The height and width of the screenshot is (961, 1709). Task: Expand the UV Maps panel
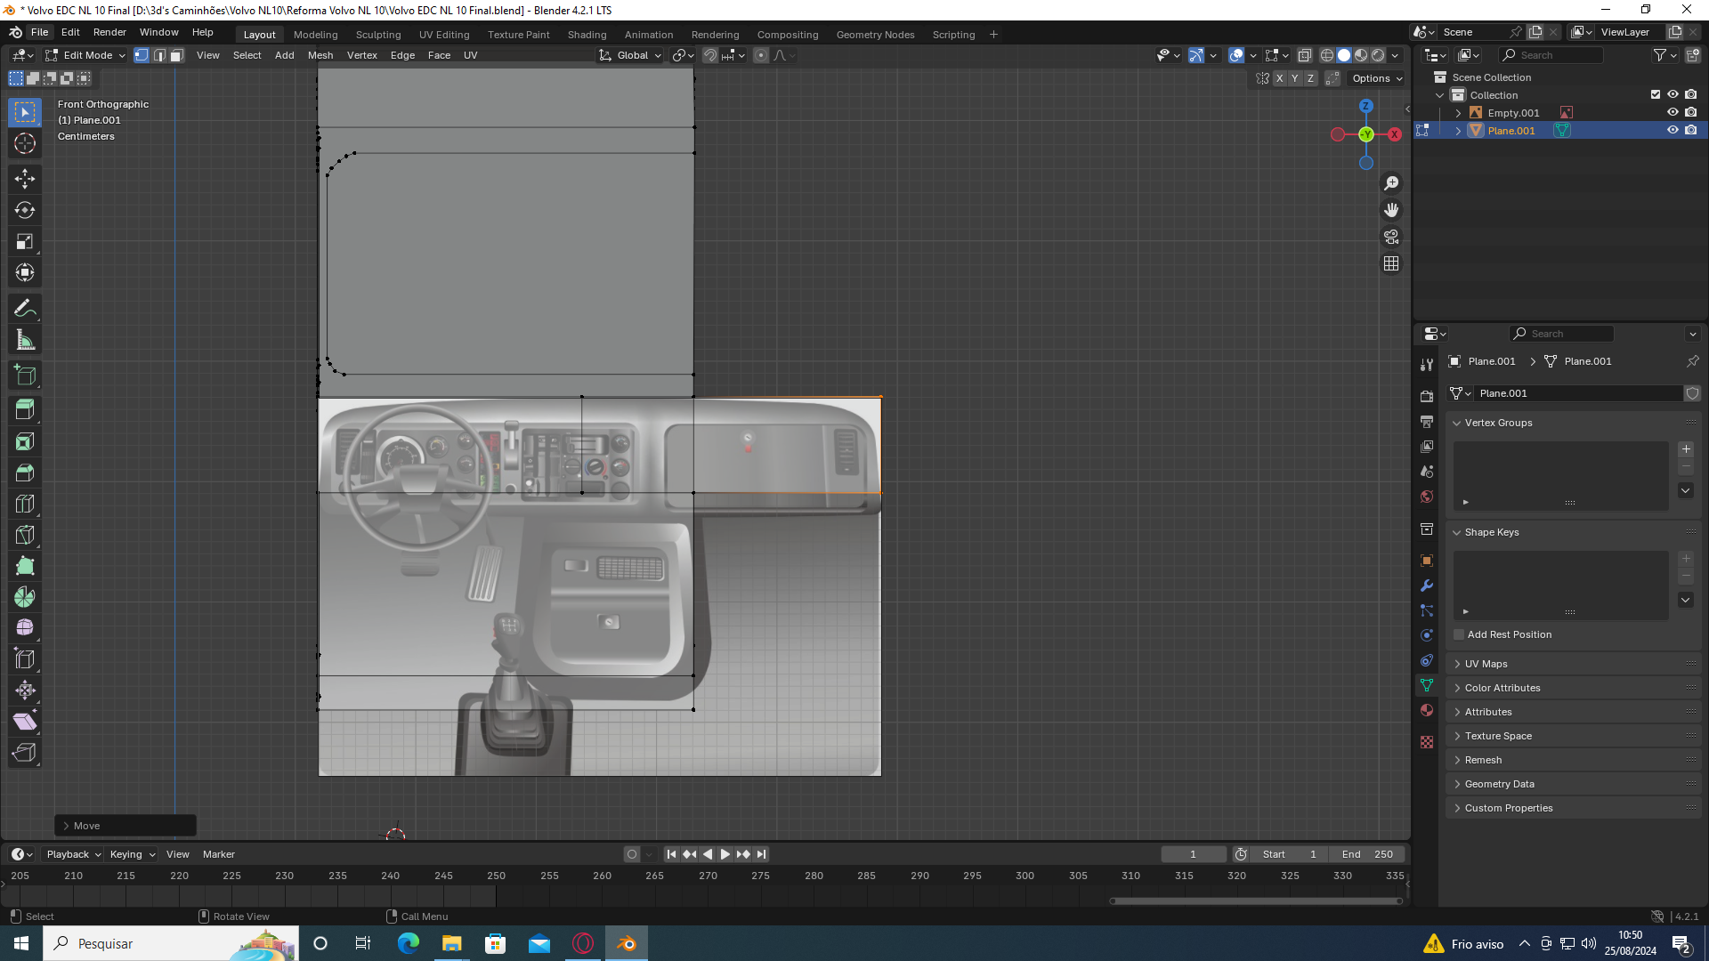coord(1486,664)
